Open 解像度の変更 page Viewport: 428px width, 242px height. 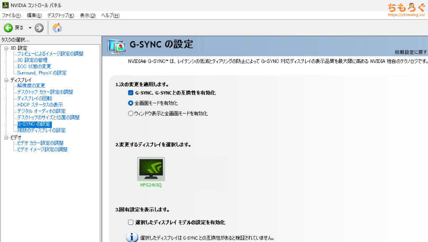coord(31,86)
